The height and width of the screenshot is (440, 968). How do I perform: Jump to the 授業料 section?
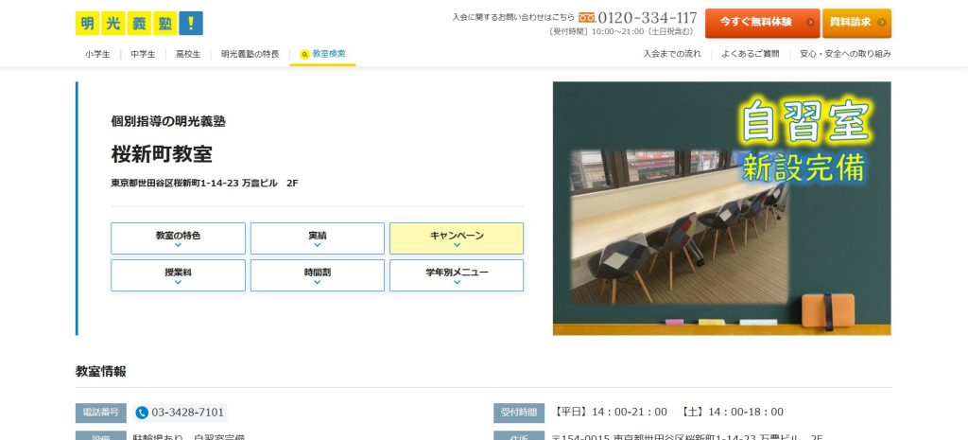coord(179,275)
